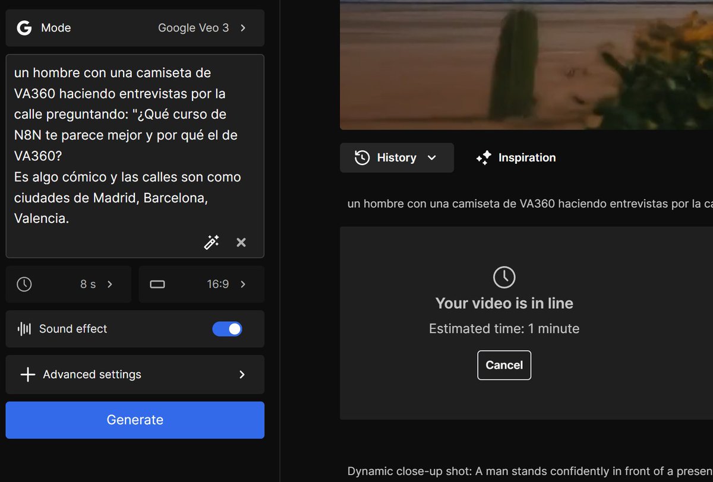Click the aspect ratio rectangle icon
Image resolution: width=713 pixels, height=482 pixels.
[x=157, y=284]
